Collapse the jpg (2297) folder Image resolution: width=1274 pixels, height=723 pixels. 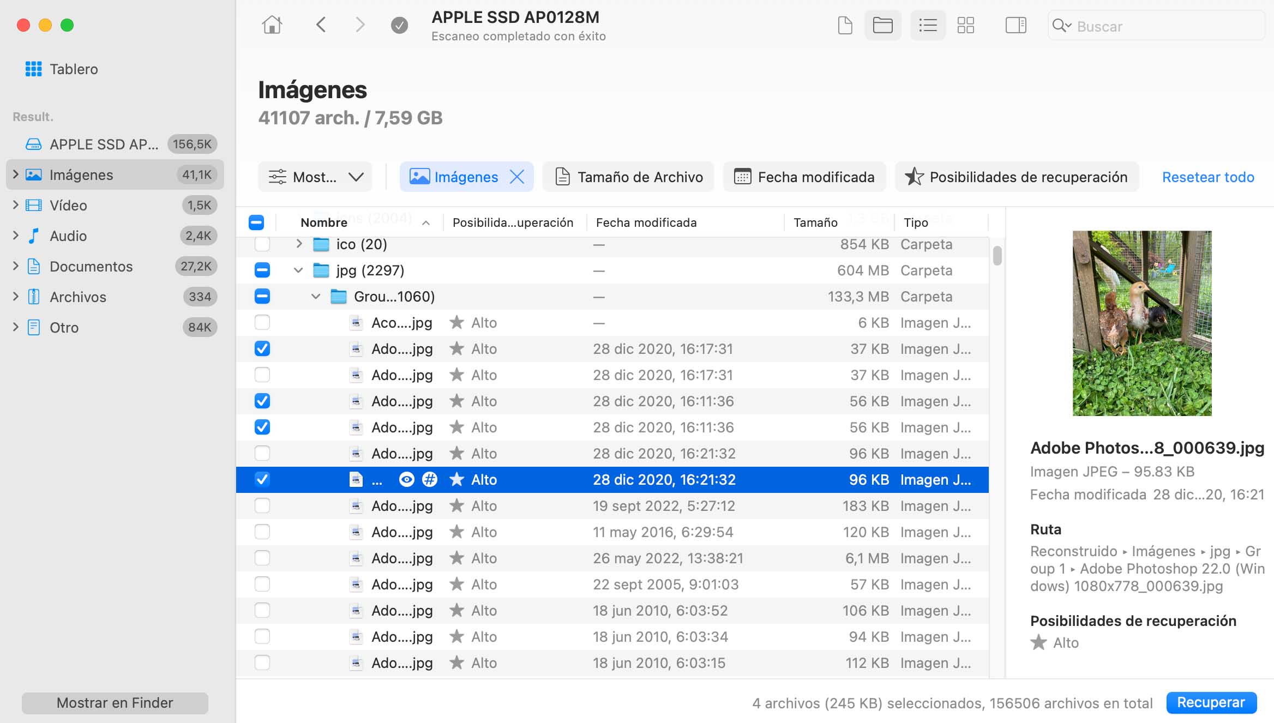click(x=298, y=270)
